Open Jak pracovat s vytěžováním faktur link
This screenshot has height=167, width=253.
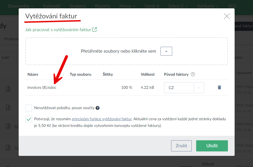pos(58,30)
